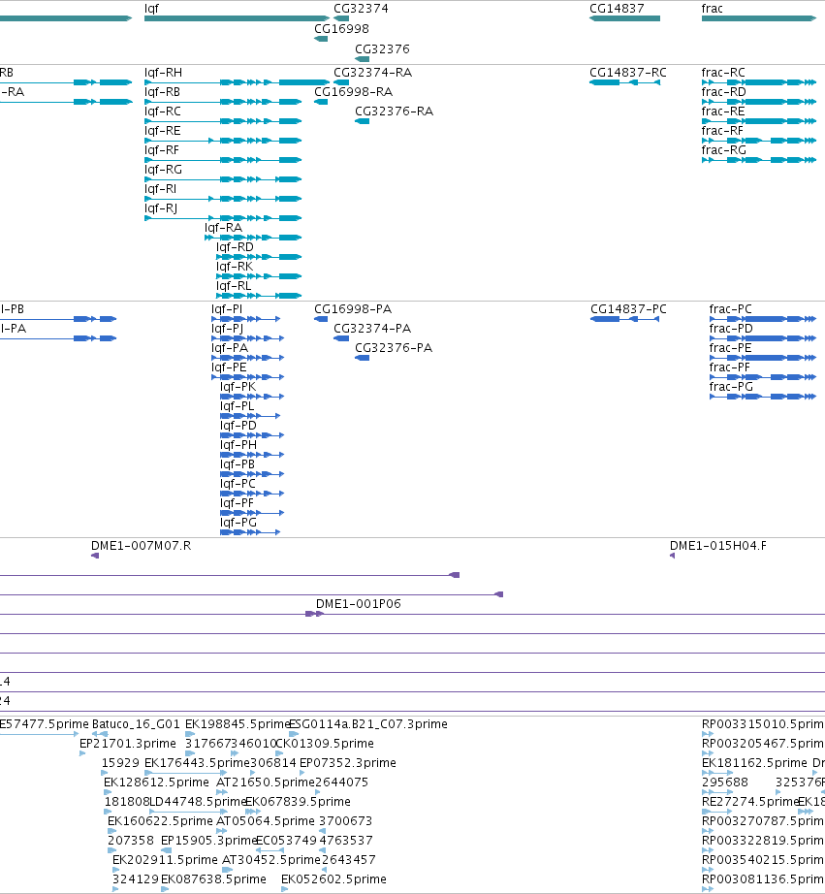Viewport: 825px width, 894px height.
Task: Select transcript lqf-RB
Action: click(x=162, y=92)
